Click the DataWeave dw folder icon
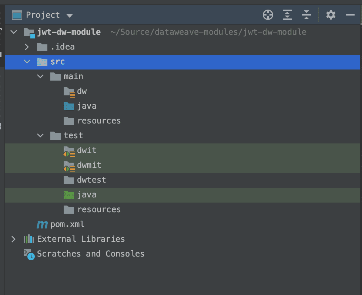Screen dimensions: 362x295 coord(68,91)
